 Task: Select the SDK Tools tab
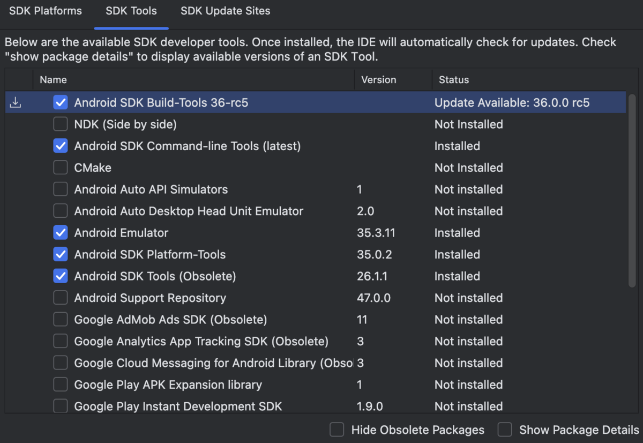click(x=131, y=11)
